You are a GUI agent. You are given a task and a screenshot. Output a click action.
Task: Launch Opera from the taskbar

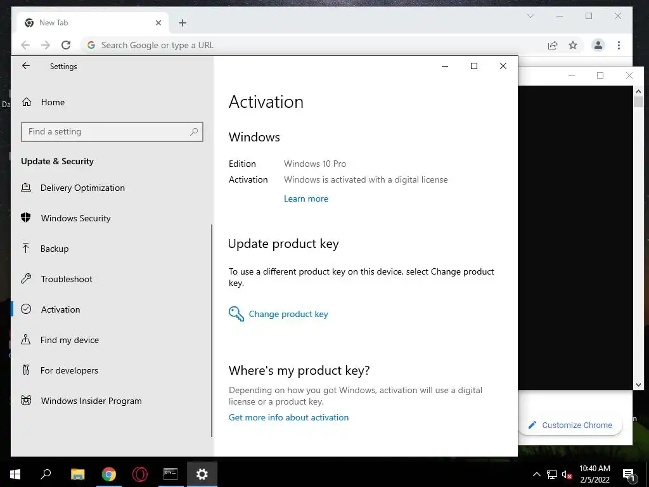[x=140, y=474]
